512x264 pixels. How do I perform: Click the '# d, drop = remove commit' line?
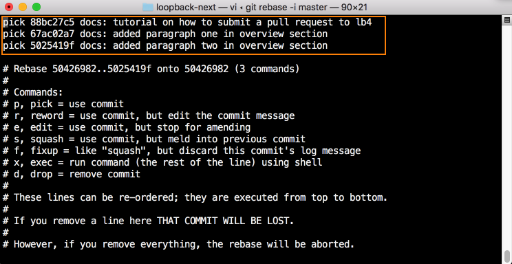(72, 174)
